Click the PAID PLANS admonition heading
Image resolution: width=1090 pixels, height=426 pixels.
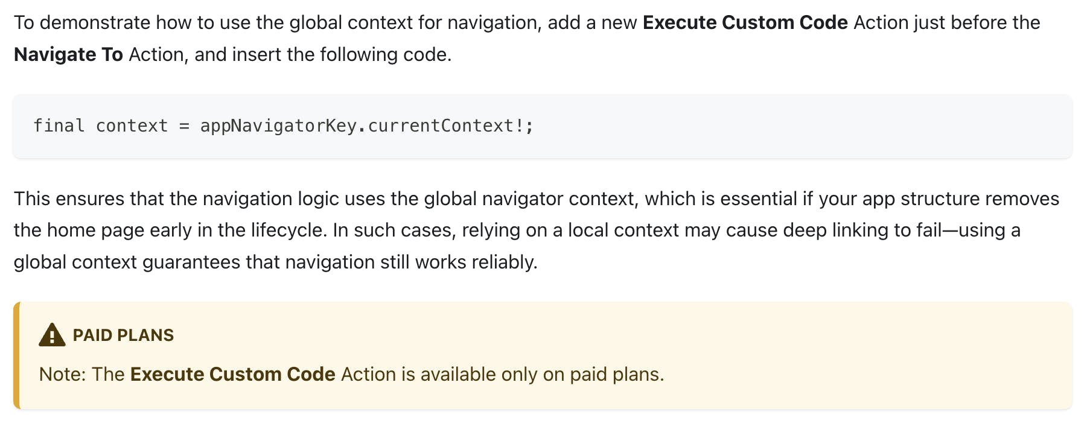[x=123, y=335]
